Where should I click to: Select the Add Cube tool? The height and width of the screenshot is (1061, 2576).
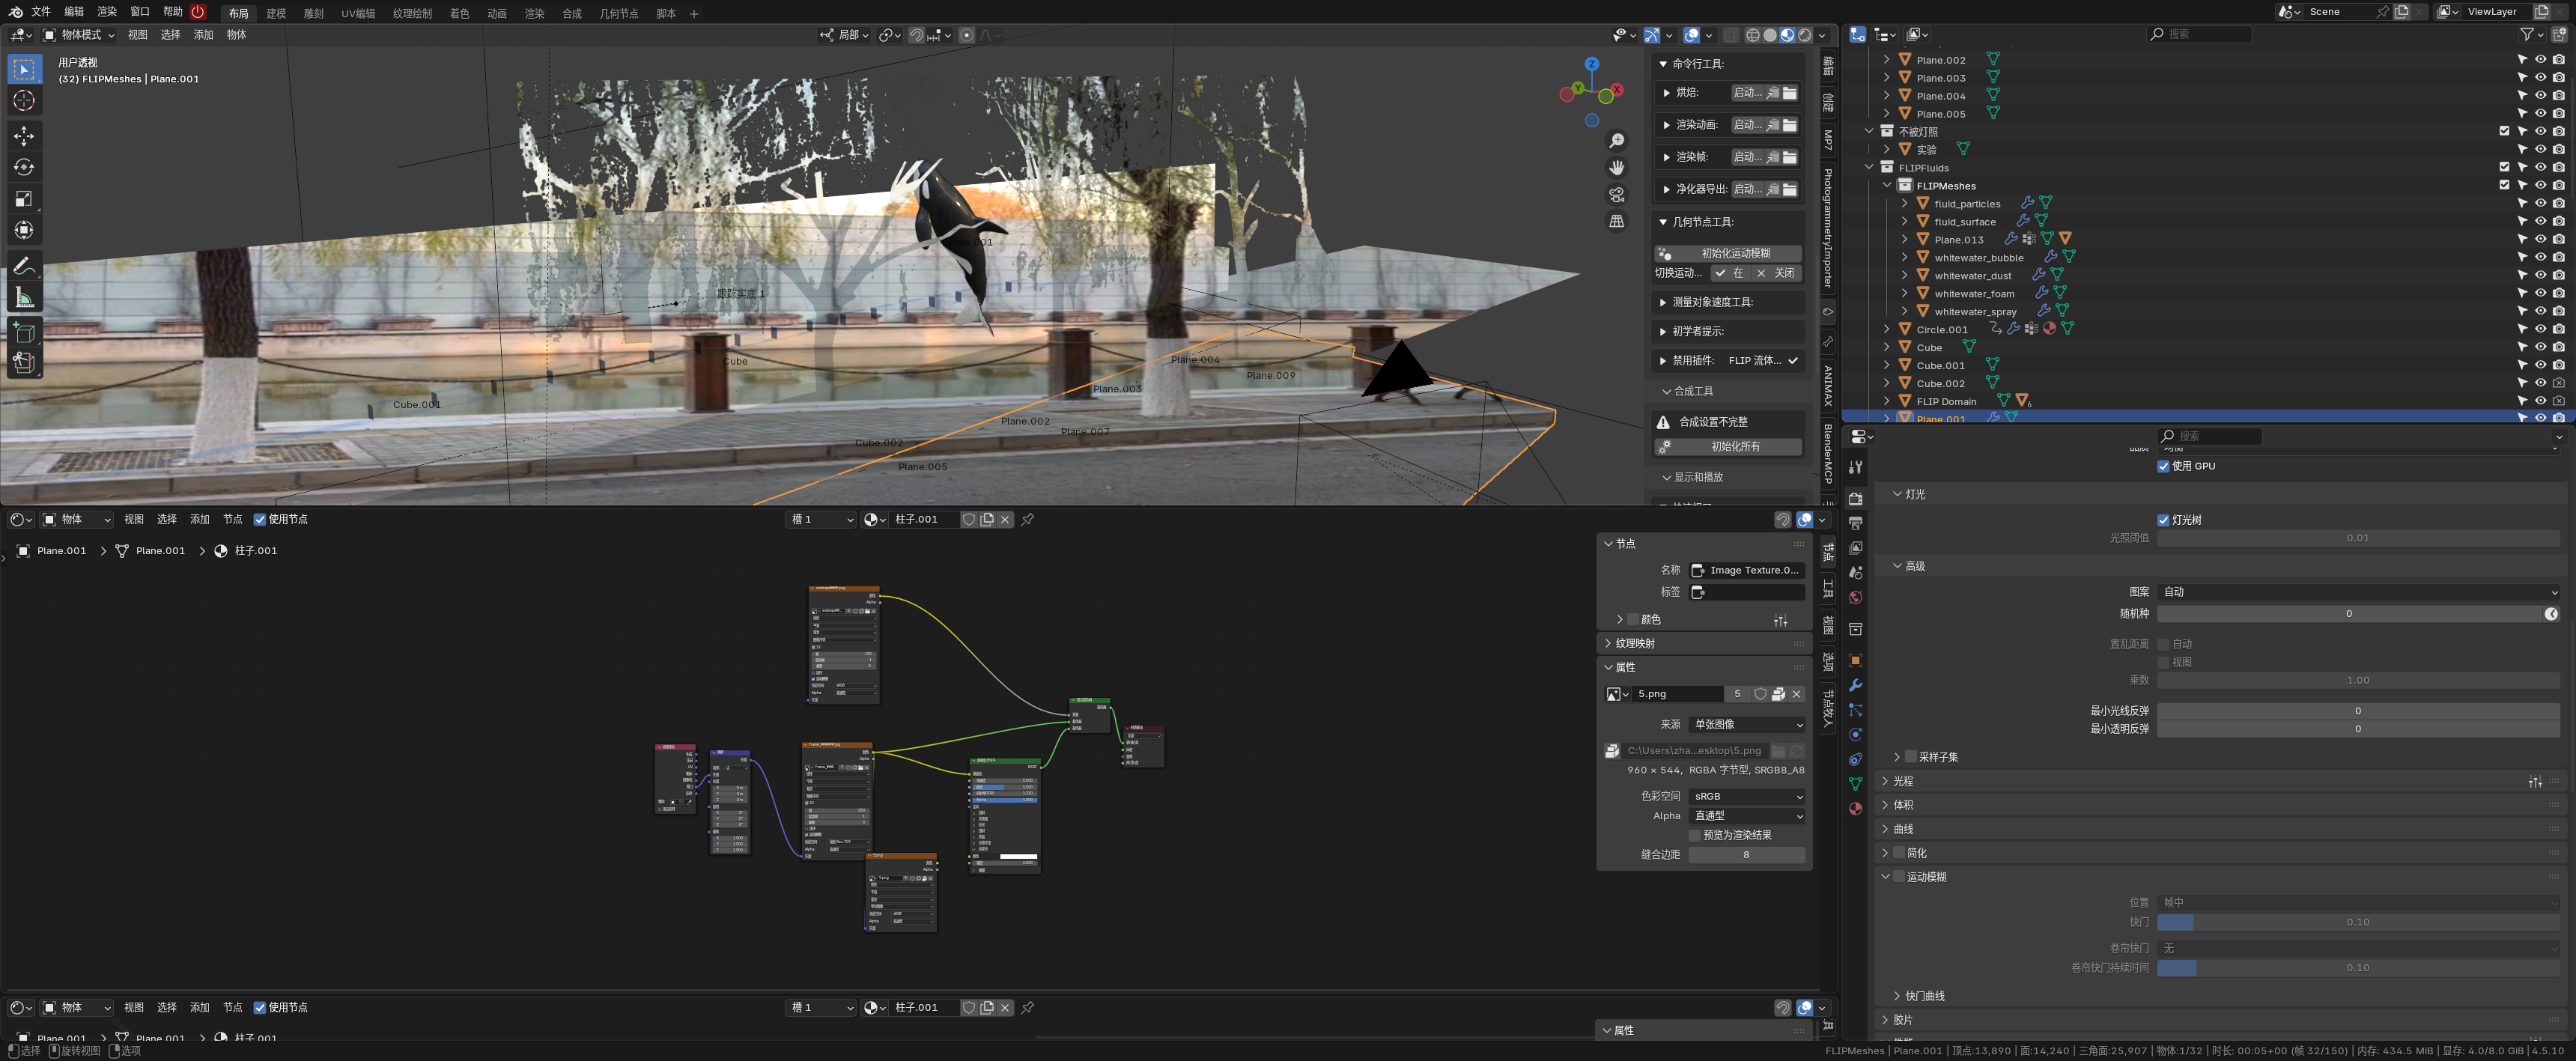(24, 332)
